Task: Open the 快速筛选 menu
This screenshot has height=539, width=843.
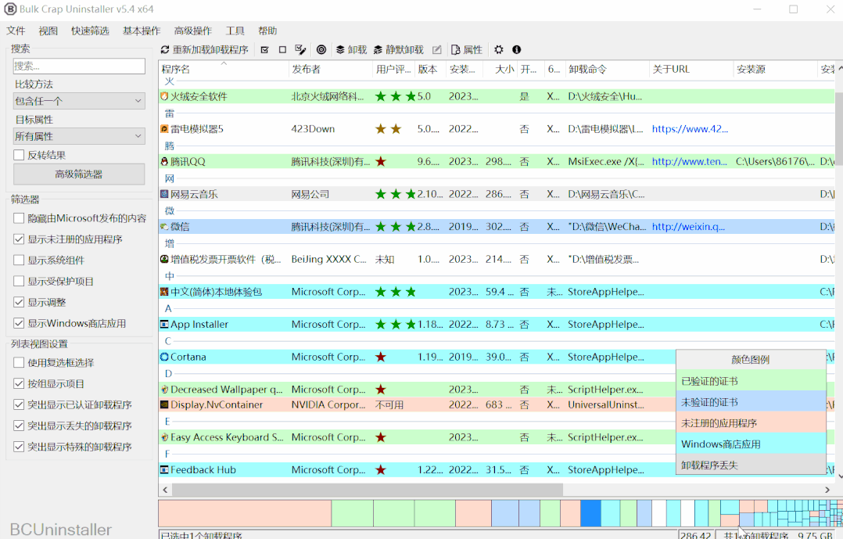Action: (90, 31)
